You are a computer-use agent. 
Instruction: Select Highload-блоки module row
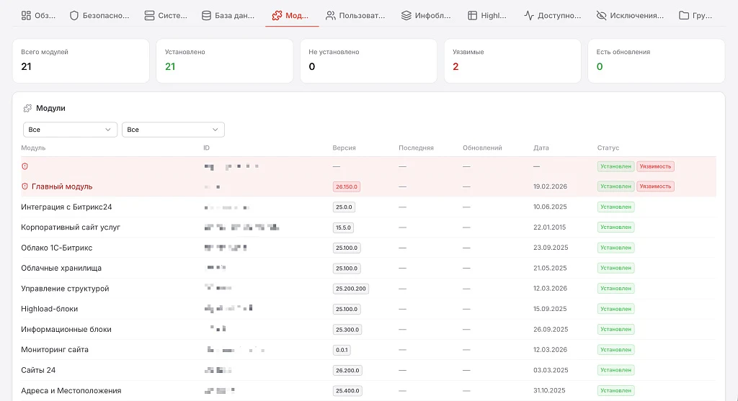pos(50,309)
